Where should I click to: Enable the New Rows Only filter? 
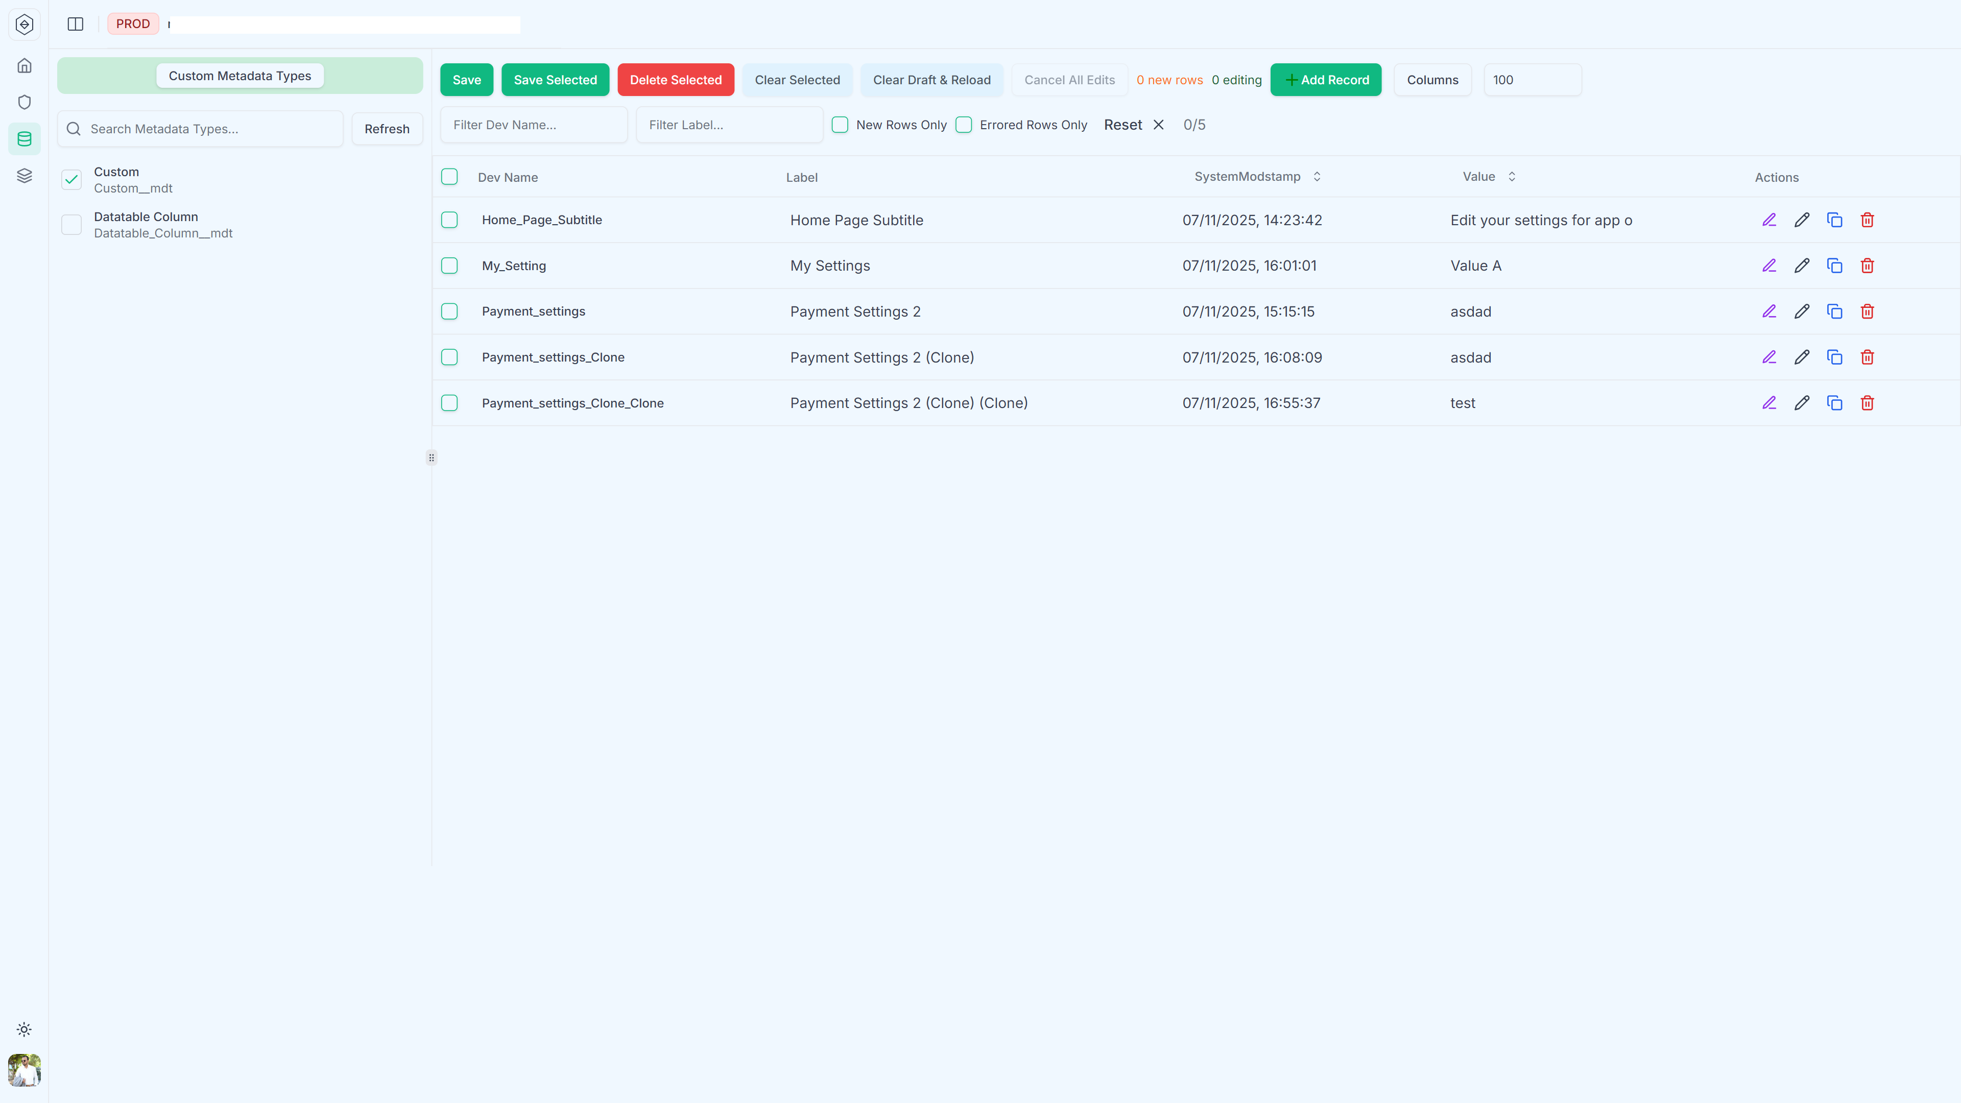point(840,124)
